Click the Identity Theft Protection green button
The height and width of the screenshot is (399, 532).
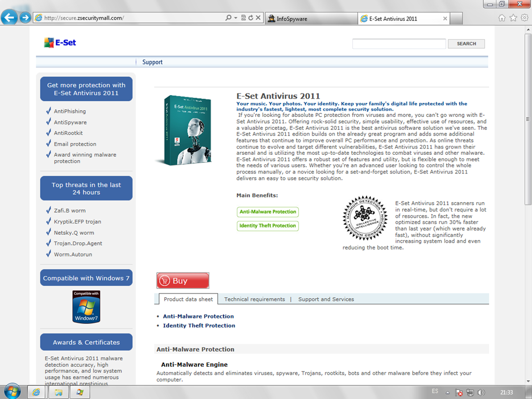[268, 225]
